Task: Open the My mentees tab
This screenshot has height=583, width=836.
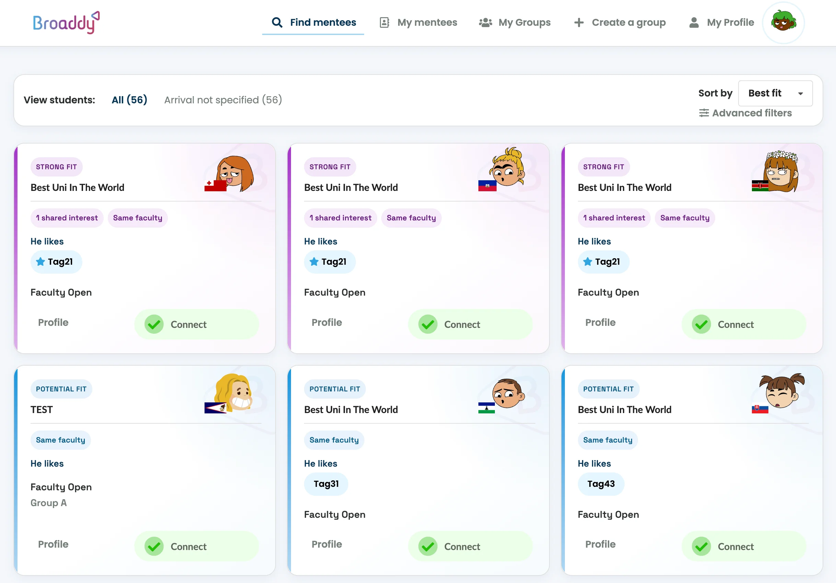Action: [418, 23]
